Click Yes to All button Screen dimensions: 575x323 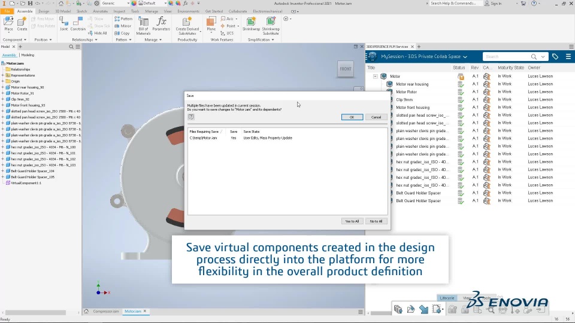pos(352,221)
